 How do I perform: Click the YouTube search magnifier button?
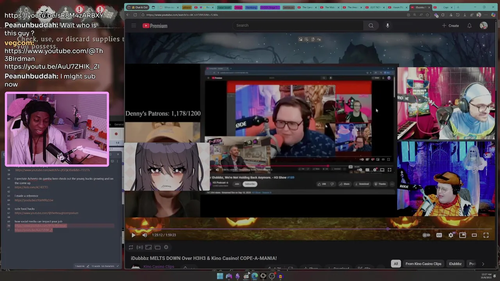pos(371,26)
